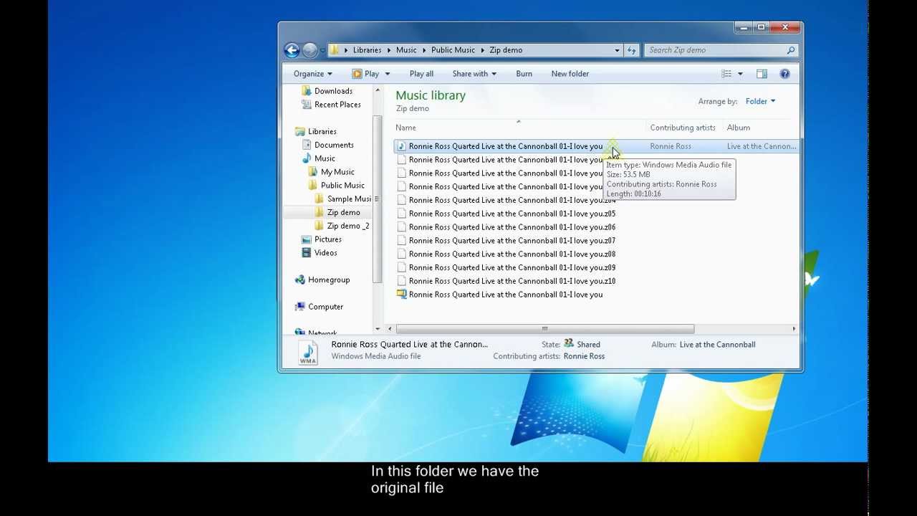Viewport: 917px width, 516px height.
Task: Click the search magnifier icon
Action: pos(791,50)
